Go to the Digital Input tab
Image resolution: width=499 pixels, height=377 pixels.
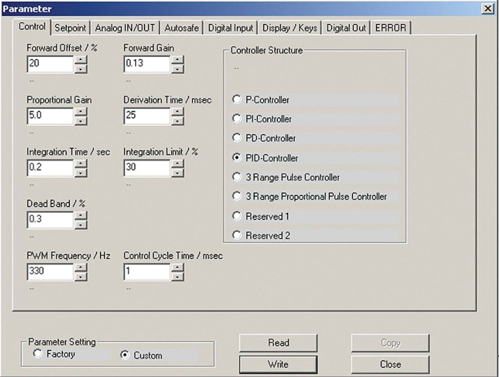230,28
